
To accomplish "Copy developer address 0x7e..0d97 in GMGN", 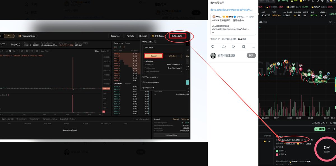I will tap(302, 140).
